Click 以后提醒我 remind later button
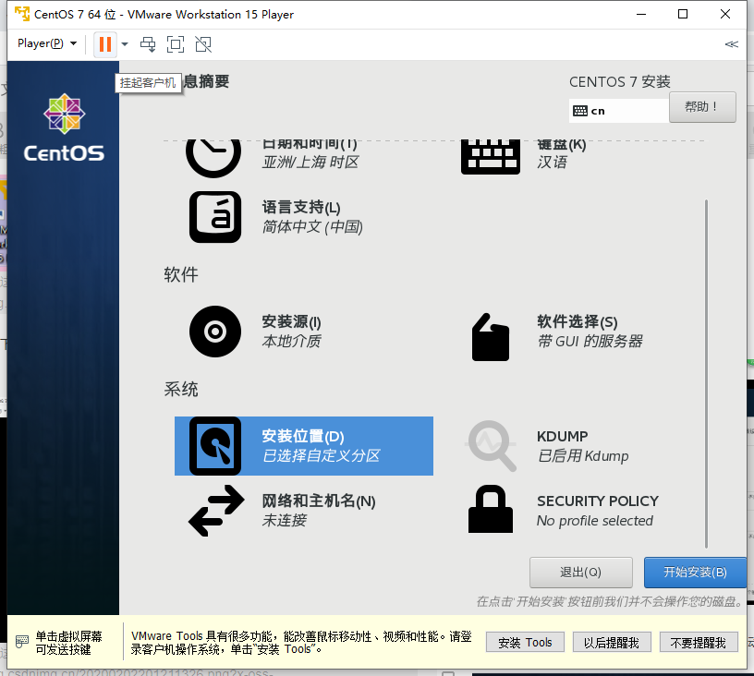This screenshot has width=754, height=676. click(612, 643)
